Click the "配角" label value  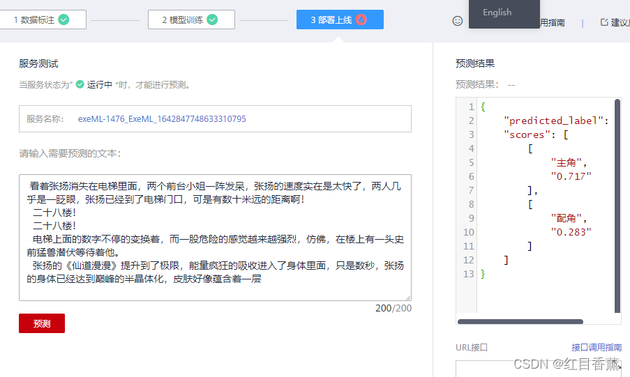point(566,218)
